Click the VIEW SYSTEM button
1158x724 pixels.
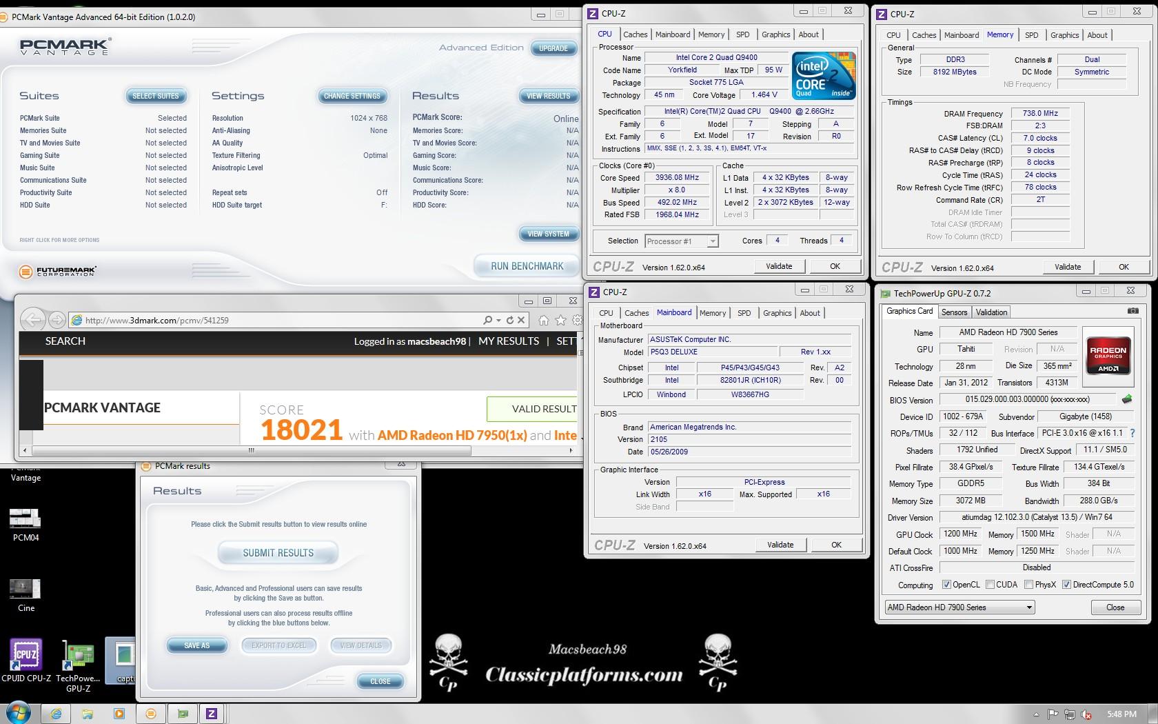coord(549,234)
